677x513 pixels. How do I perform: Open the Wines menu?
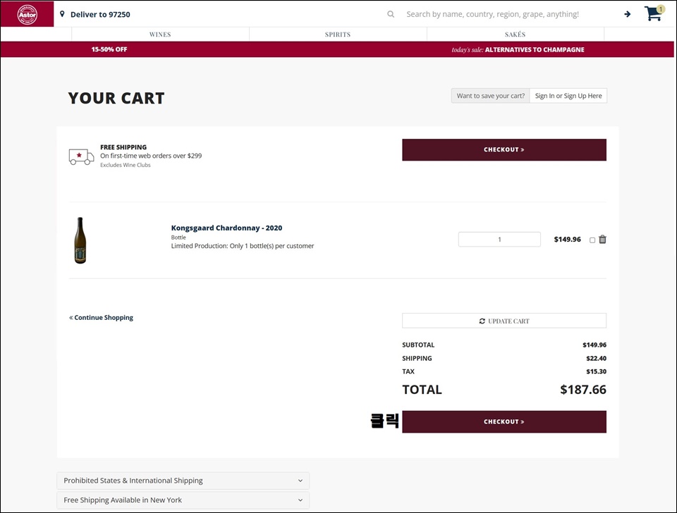point(160,35)
